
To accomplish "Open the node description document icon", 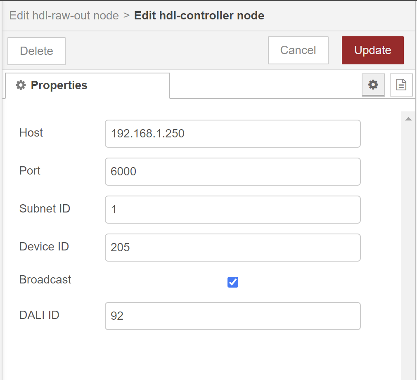I will 401,85.
